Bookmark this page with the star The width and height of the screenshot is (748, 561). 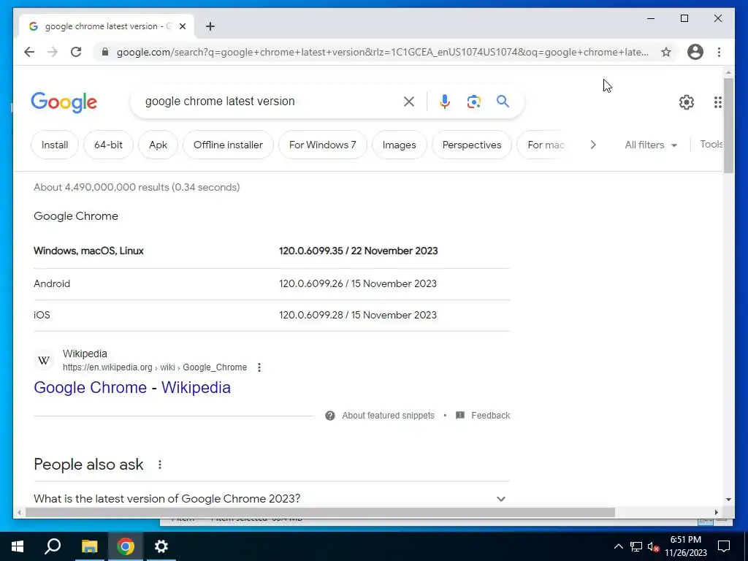666,52
